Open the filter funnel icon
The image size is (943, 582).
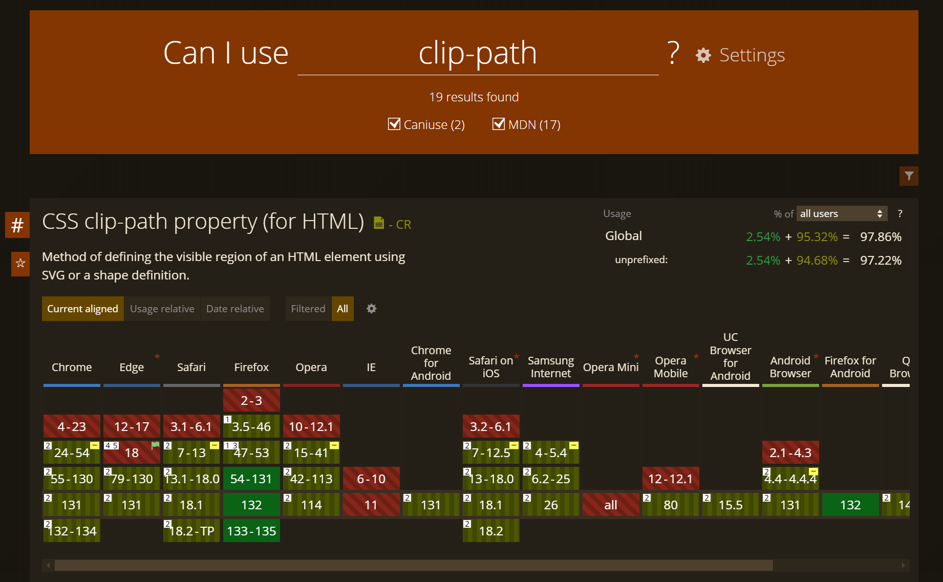(909, 176)
